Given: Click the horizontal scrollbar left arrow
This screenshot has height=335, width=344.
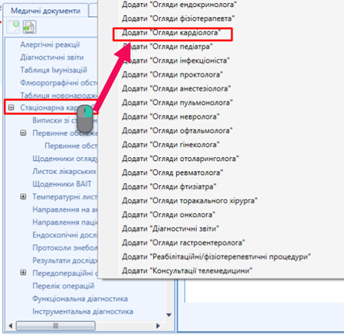Looking at the screenshot, I should coord(11,326).
